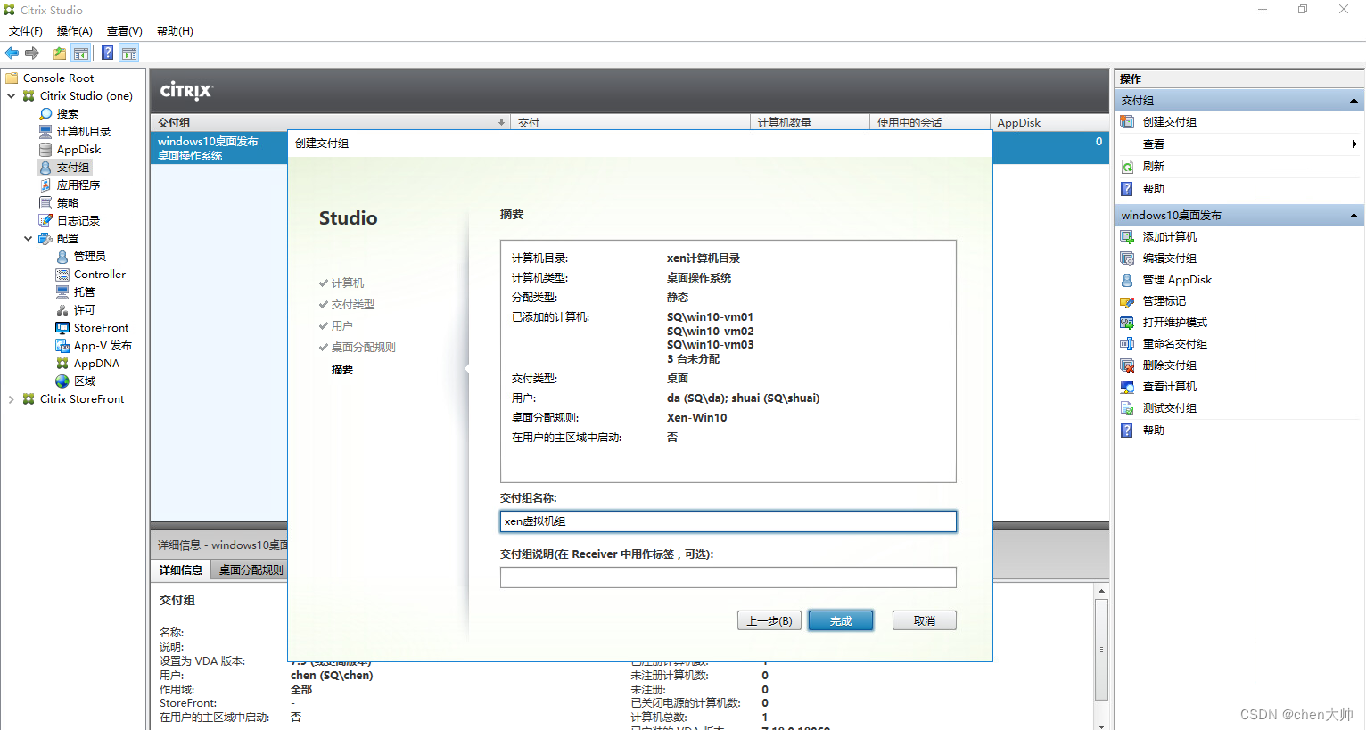
Task: Click the back arrow toolbar icon
Action: (12, 53)
